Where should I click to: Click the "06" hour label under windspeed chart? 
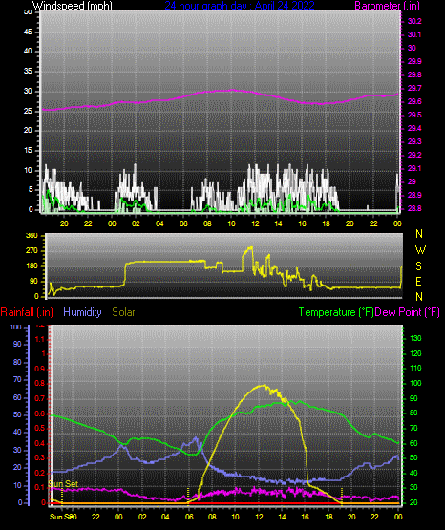(183, 223)
